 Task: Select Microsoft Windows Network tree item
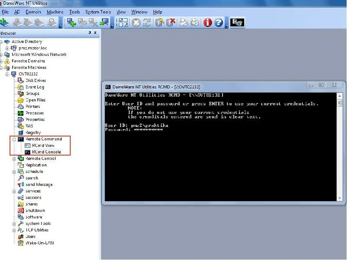(39, 55)
